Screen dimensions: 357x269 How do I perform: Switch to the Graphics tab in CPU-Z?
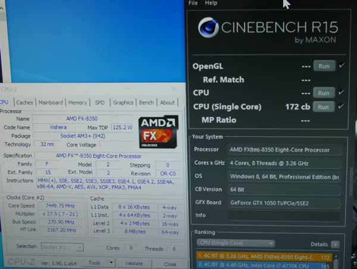click(123, 103)
